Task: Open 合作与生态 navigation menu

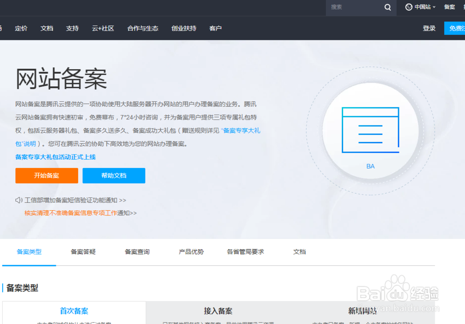Action: coord(143,28)
